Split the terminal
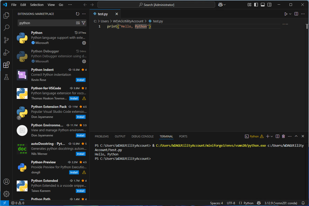The height and width of the screenshot is (206, 309). (278, 136)
